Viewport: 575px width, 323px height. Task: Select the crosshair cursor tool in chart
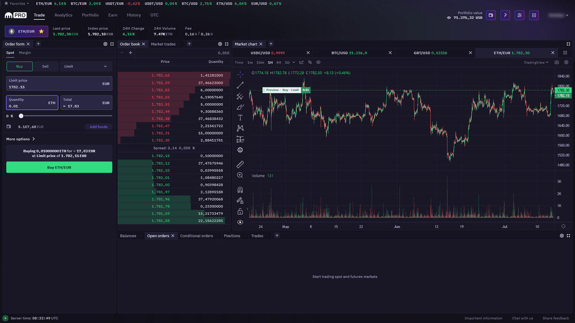pos(240,74)
